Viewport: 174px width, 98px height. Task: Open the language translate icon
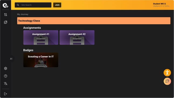point(6,83)
